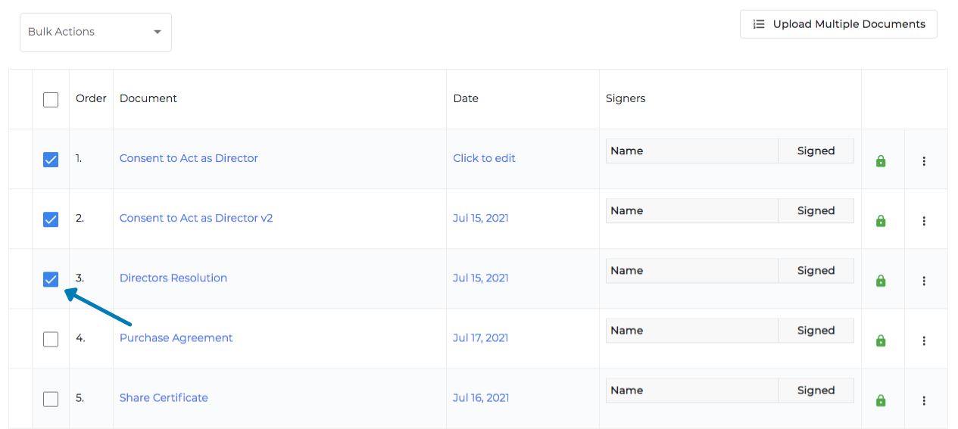Check the select-all checkbox in table header
Screen dimensions: 958x429
pos(51,99)
